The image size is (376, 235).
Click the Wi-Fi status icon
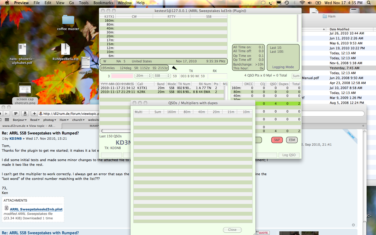(302, 3)
